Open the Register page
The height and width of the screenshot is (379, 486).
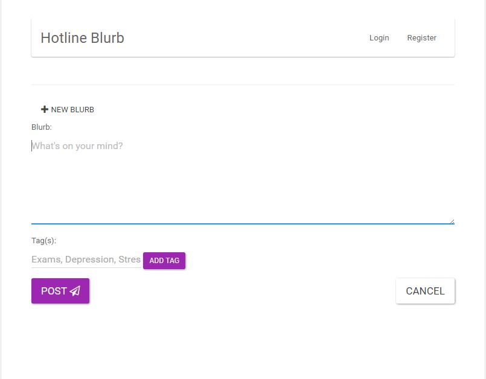[x=421, y=38]
